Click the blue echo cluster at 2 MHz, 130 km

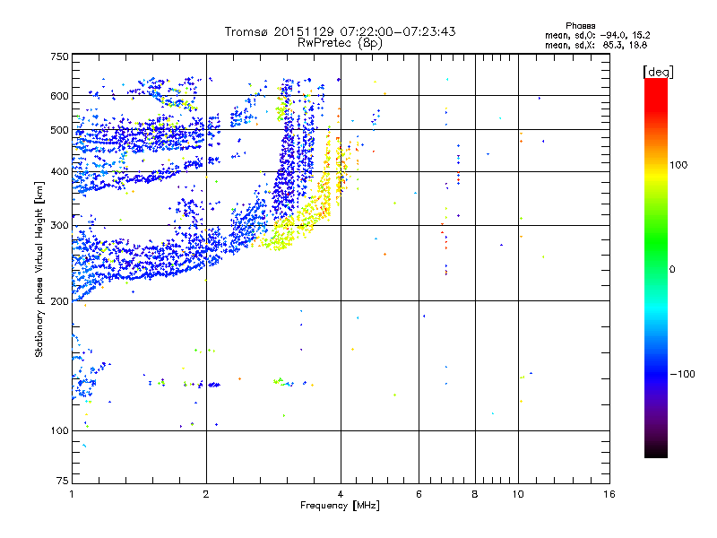214,385
